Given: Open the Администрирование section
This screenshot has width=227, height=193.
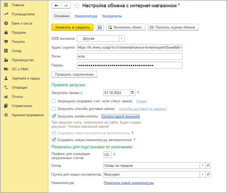Looking at the screenshot, I should (28, 115).
